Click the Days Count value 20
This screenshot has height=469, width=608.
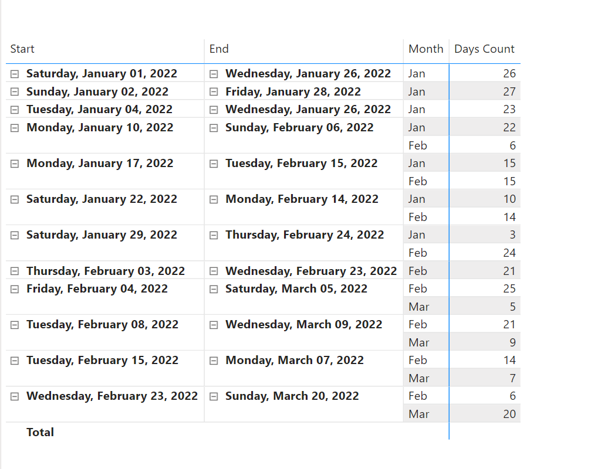coord(509,414)
